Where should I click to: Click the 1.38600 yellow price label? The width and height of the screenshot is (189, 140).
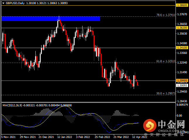point(182,5)
